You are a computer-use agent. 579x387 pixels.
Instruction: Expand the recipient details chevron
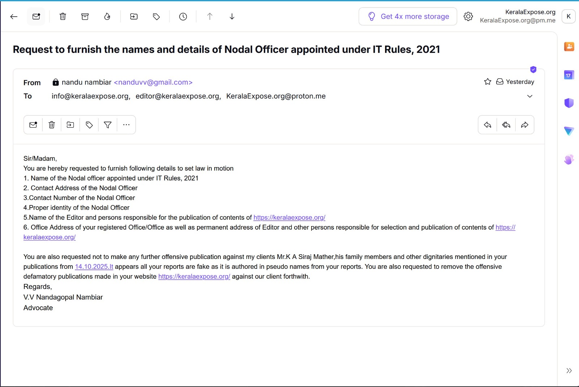pyautogui.click(x=529, y=96)
